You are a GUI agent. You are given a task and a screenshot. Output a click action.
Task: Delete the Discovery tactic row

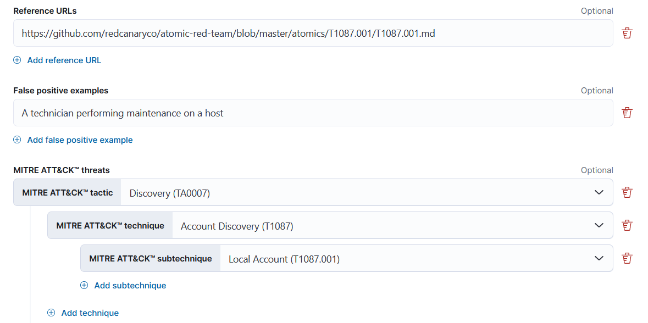point(627,192)
